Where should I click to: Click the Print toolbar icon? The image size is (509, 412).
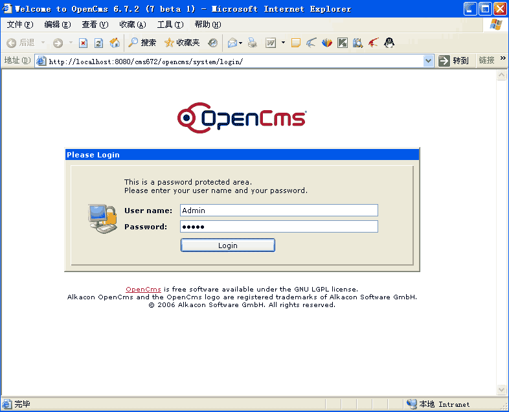(253, 43)
